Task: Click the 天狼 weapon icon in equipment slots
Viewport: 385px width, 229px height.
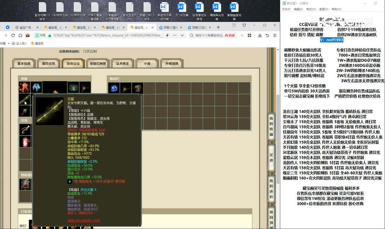Action: pyautogui.click(x=24, y=100)
